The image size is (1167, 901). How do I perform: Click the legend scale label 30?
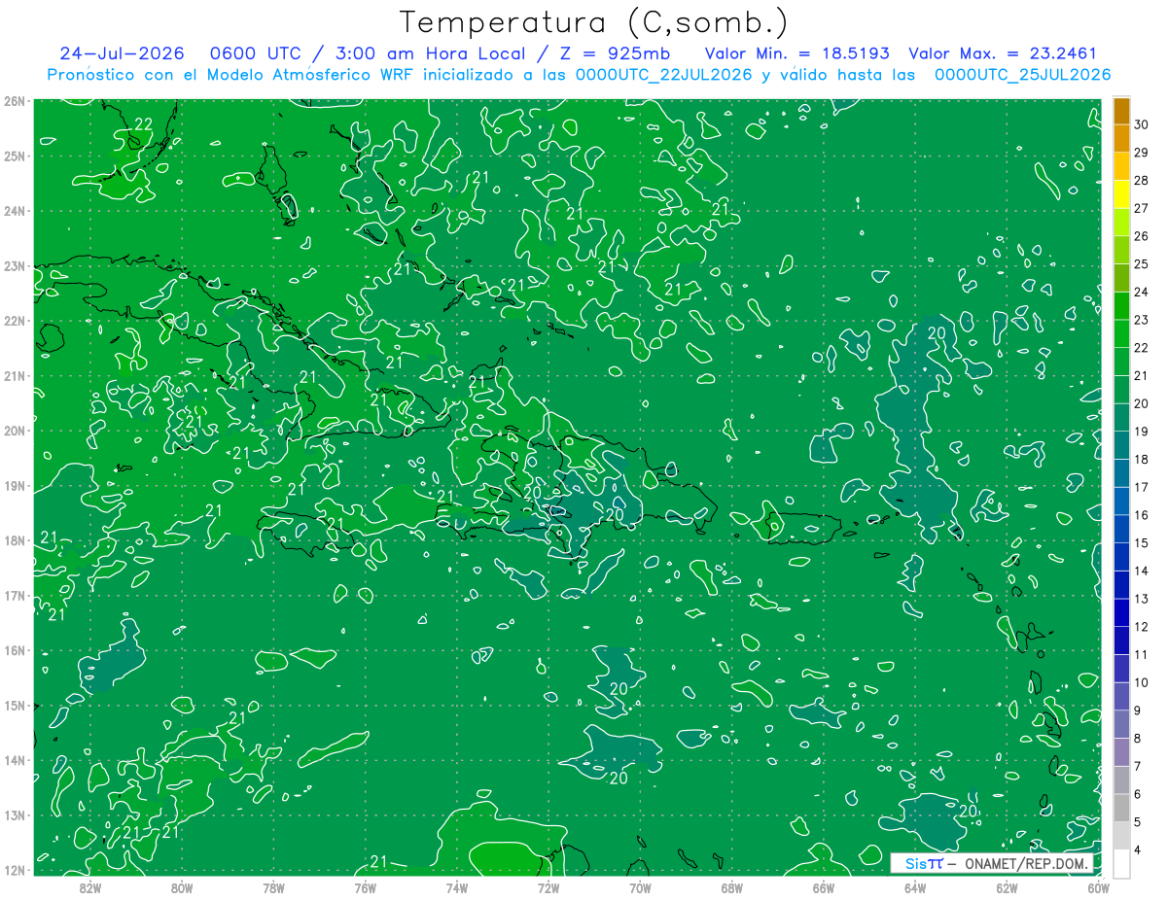point(1141,124)
